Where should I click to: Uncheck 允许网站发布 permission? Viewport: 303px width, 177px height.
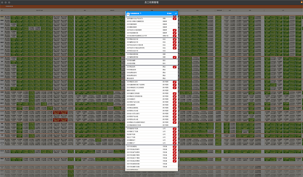175,67
